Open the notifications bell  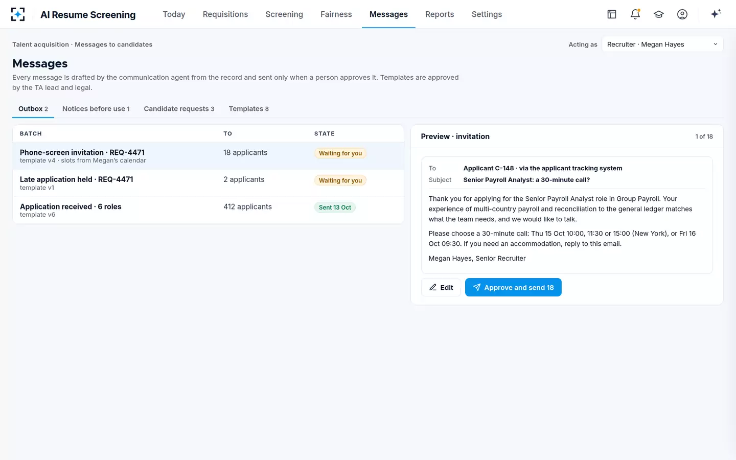tap(635, 14)
